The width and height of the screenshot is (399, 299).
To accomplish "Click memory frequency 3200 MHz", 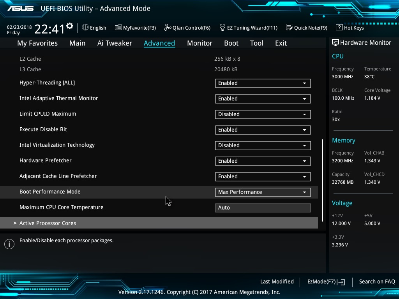I will point(342,161).
